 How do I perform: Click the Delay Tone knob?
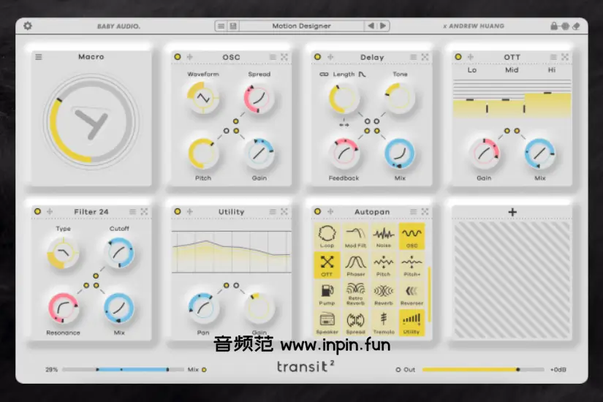[400, 98]
